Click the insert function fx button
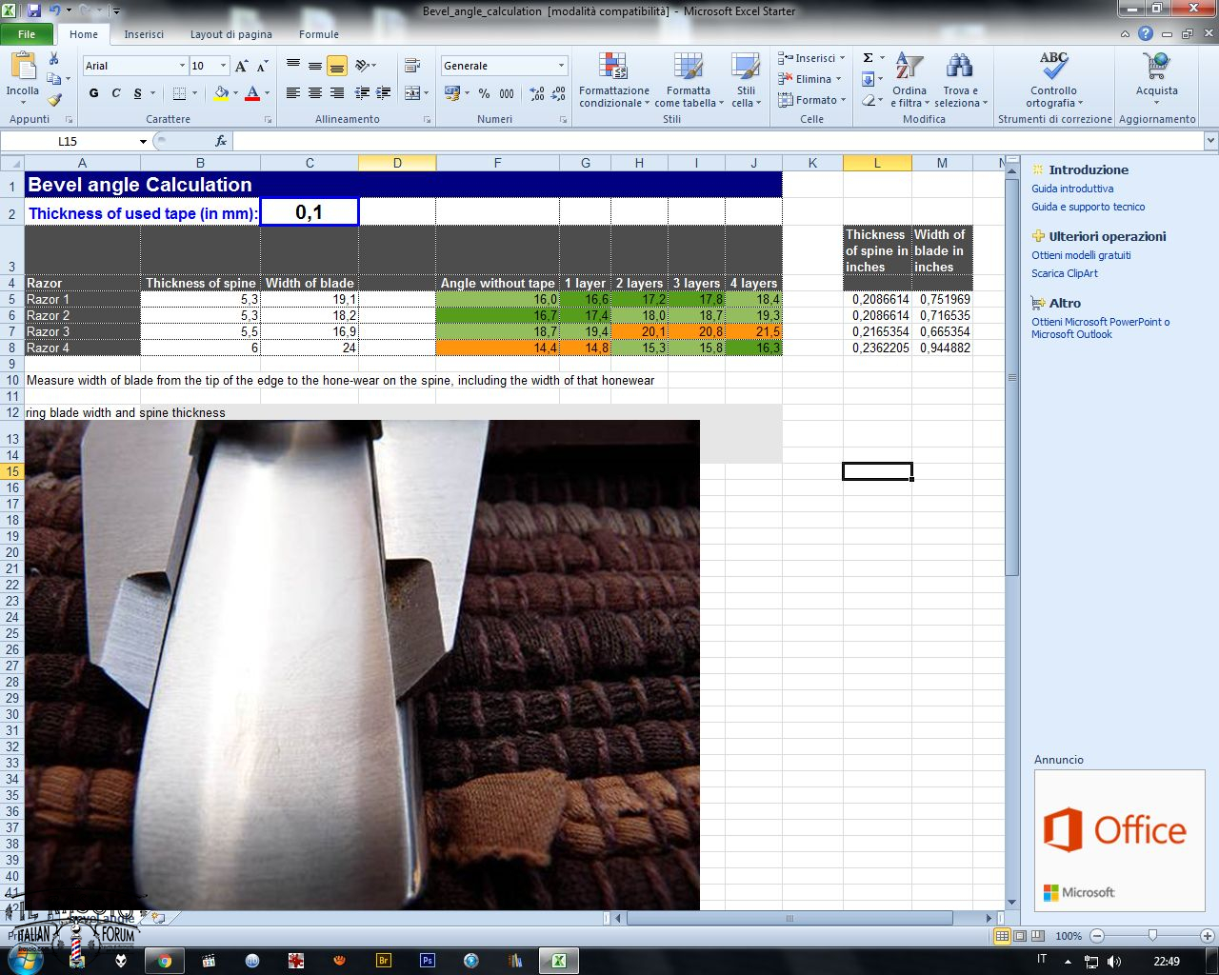The height and width of the screenshot is (975, 1219). (221, 141)
